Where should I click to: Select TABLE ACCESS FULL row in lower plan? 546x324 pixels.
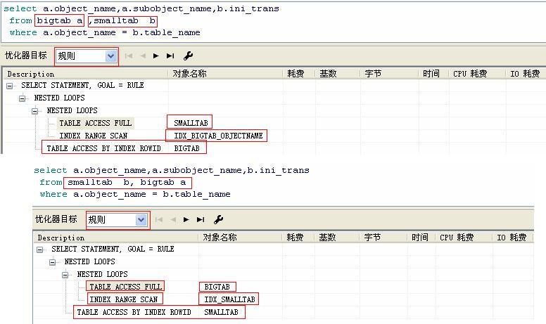tap(126, 287)
